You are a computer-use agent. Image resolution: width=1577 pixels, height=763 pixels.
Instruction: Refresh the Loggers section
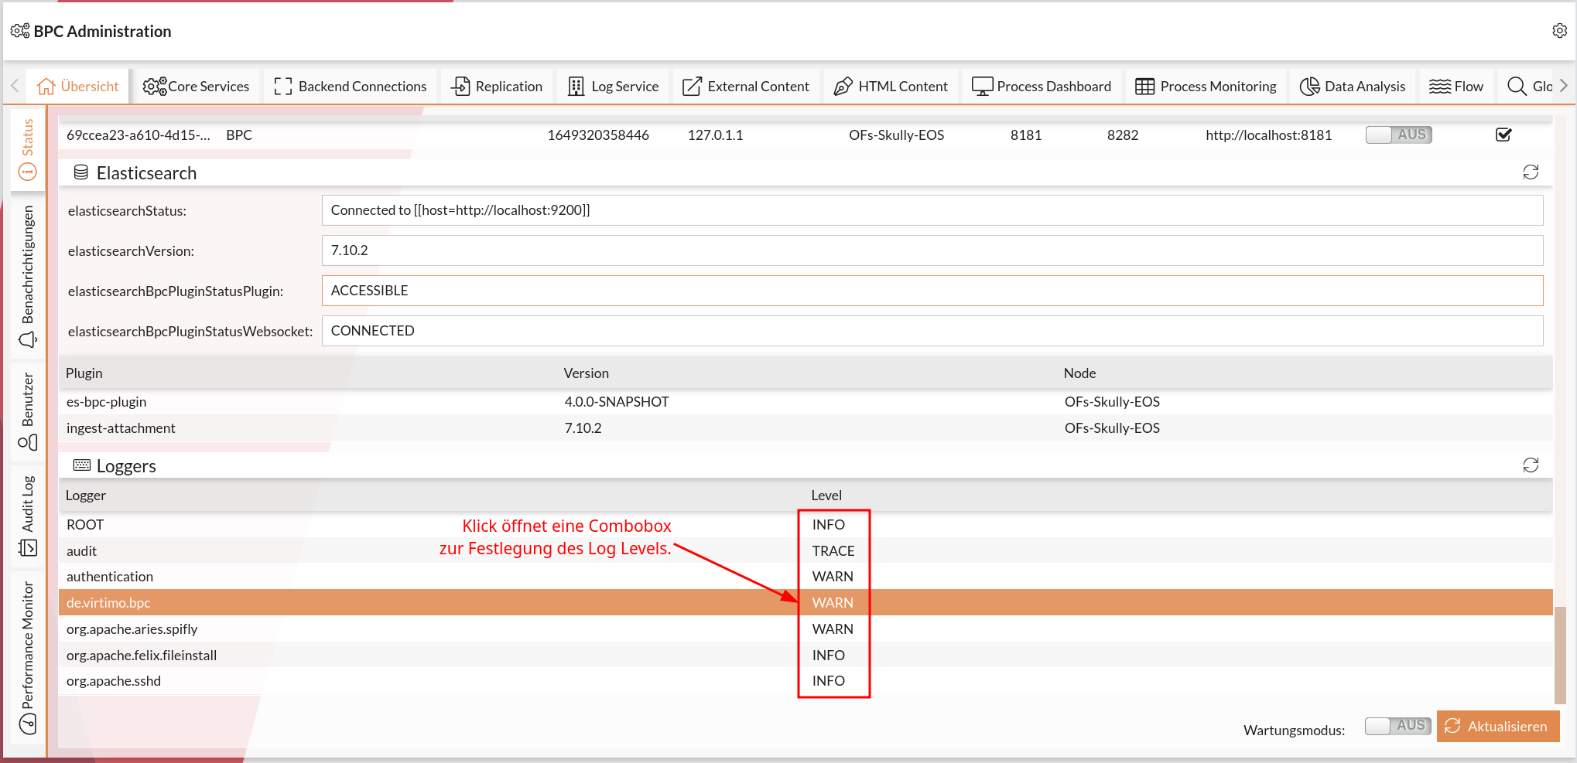1530,465
